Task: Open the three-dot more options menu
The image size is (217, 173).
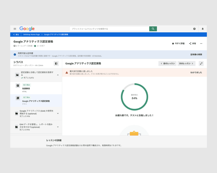Action: 201,44
